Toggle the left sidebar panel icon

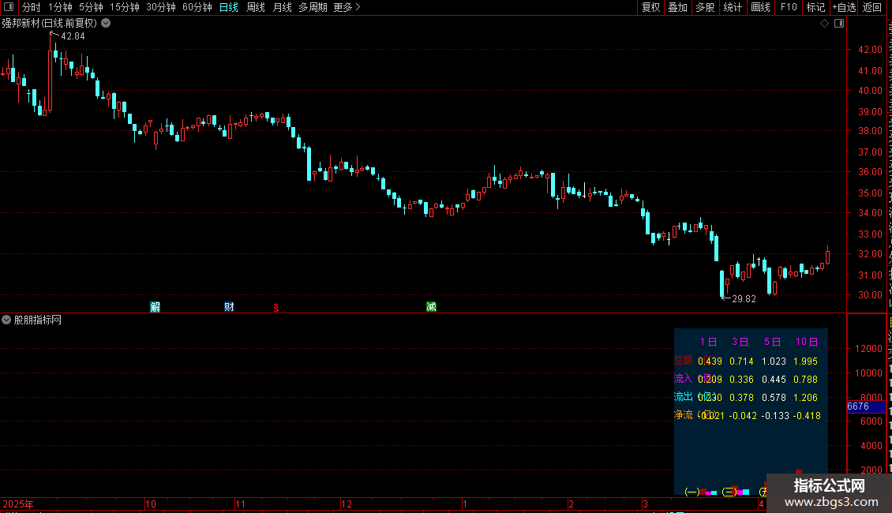coord(9,7)
